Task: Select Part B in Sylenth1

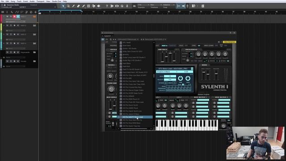Action: pyautogui.click(x=172, y=46)
